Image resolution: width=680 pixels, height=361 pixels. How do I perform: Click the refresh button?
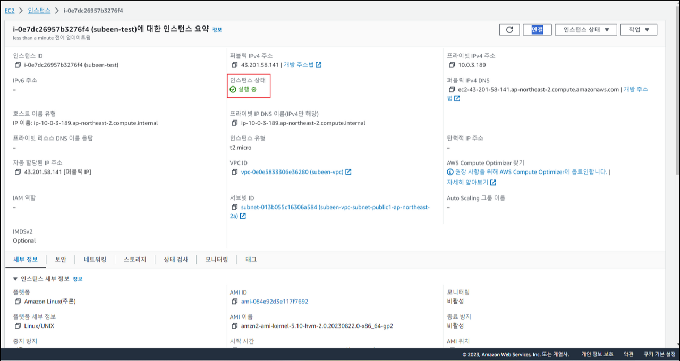[x=509, y=30]
